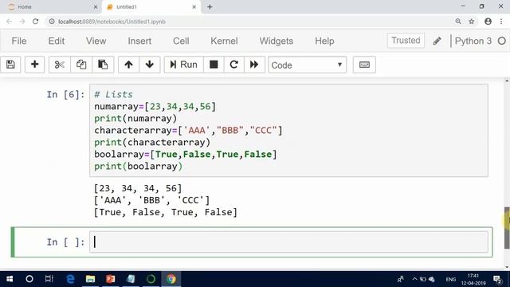
Task: Cut selected cells with the scissors icon
Action: point(60,65)
